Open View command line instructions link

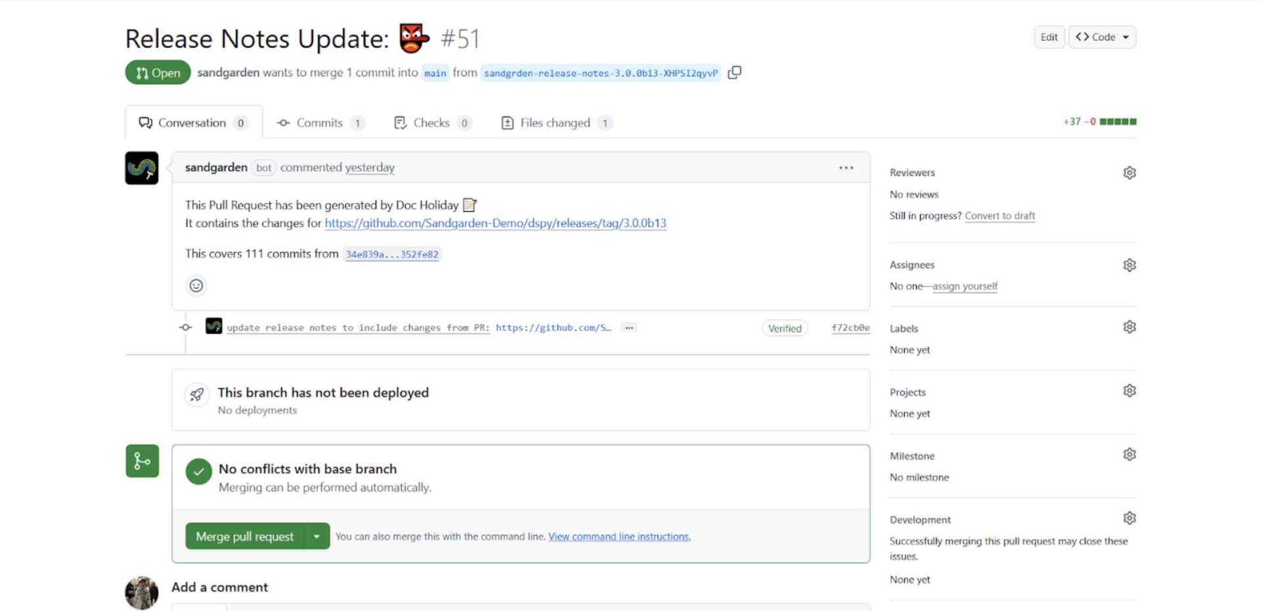(x=619, y=537)
